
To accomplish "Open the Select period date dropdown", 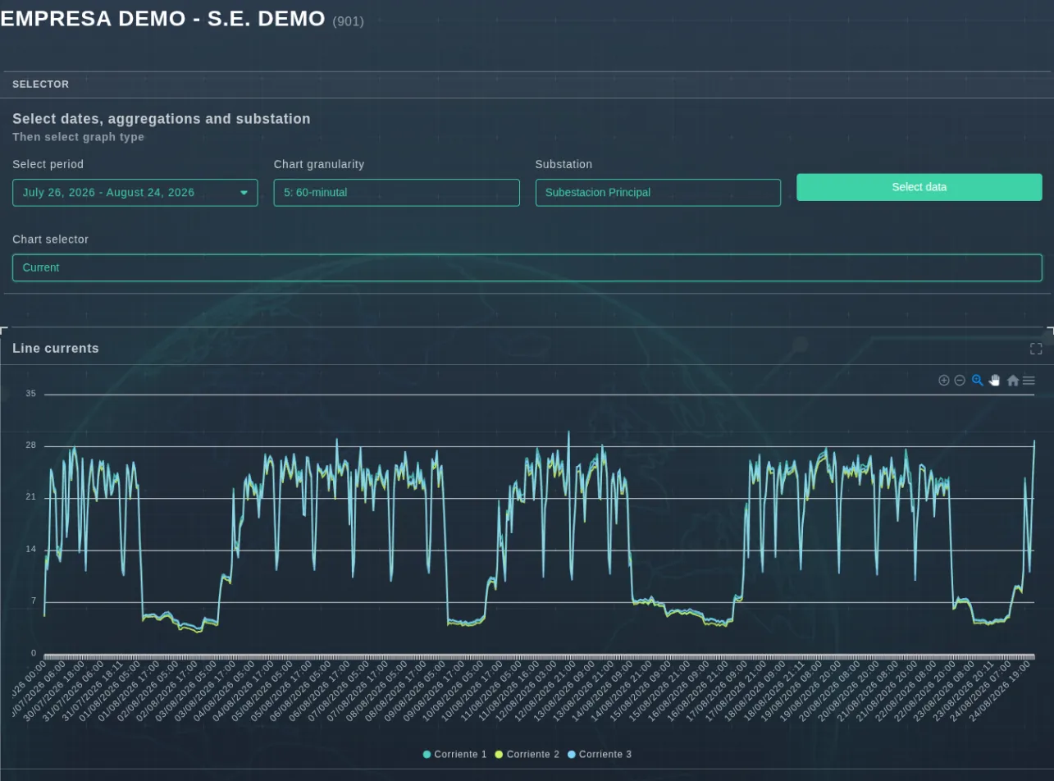I will pyautogui.click(x=135, y=193).
